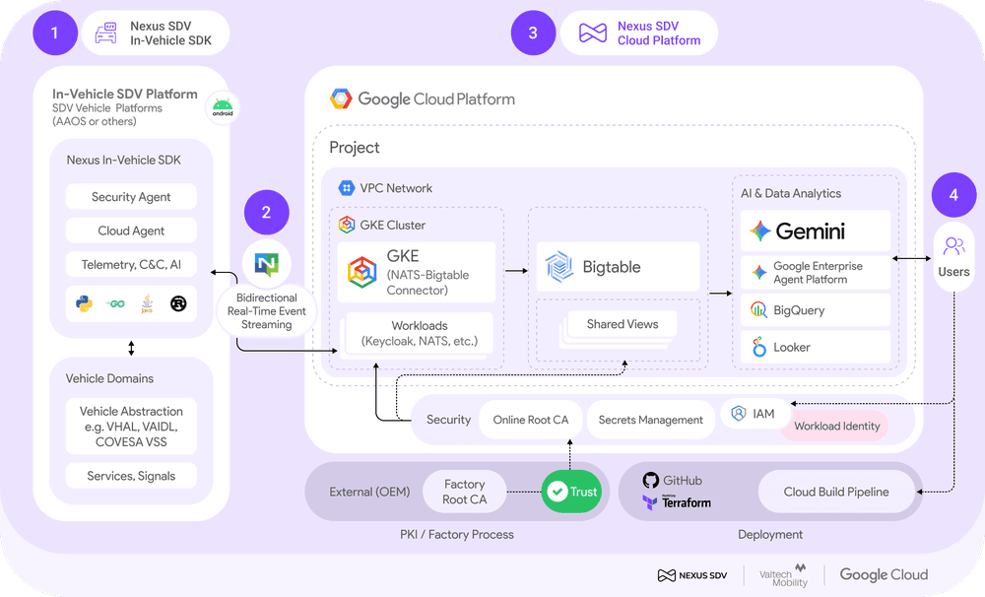Click the Bigtable hexagon icon

point(559,266)
